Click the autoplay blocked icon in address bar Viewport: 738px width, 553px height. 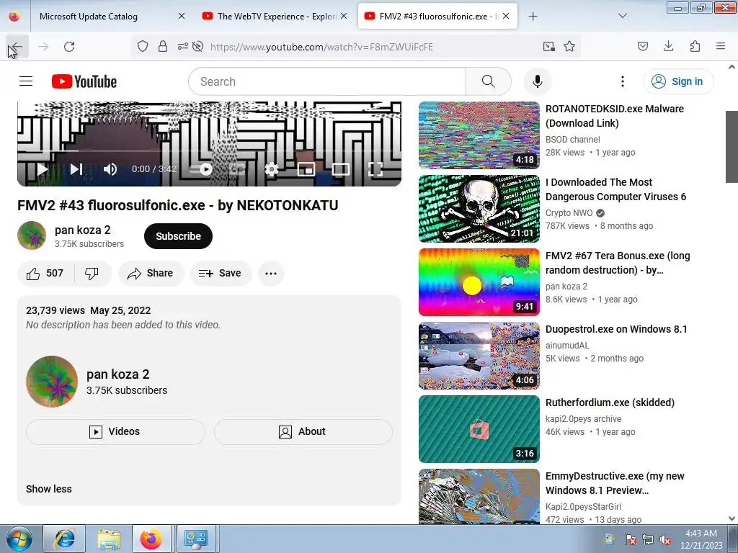[198, 46]
